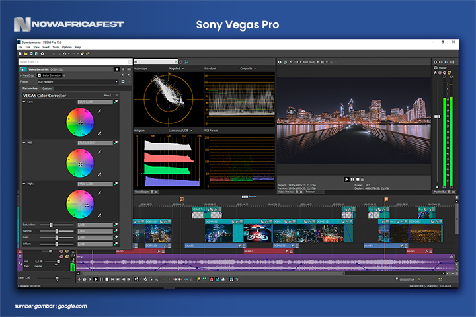The width and height of the screenshot is (476, 317).
Task: Switch to the Trimmer tab
Action: click(310, 192)
